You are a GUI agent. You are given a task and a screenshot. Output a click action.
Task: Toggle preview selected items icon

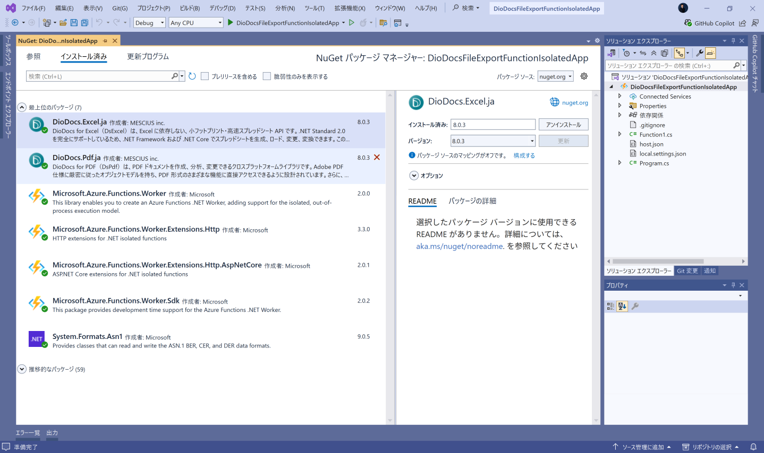[710, 53]
